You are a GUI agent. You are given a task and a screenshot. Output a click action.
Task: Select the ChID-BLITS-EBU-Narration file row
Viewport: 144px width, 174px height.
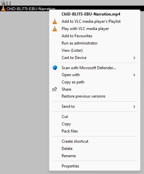tap(72, 9)
